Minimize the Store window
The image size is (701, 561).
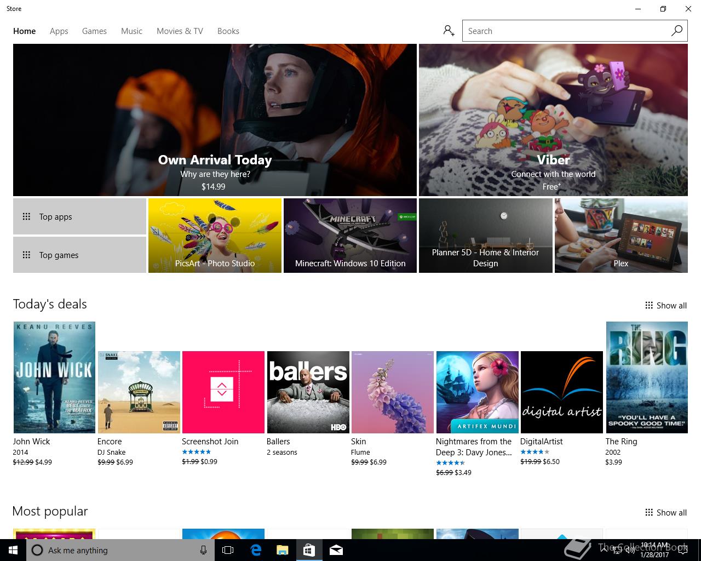(x=638, y=9)
